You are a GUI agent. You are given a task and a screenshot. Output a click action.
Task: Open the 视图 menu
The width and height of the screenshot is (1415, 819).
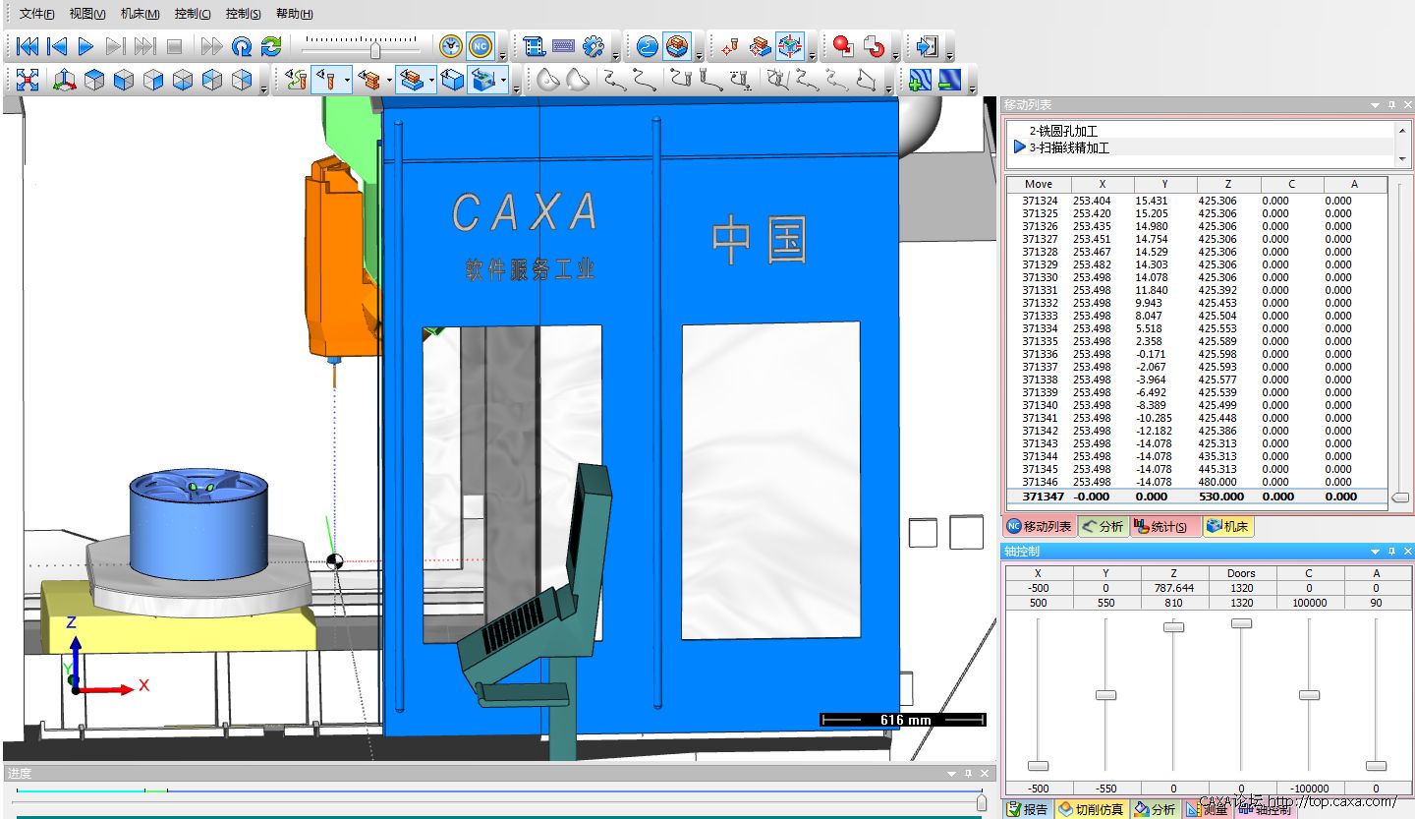(87, 14)
